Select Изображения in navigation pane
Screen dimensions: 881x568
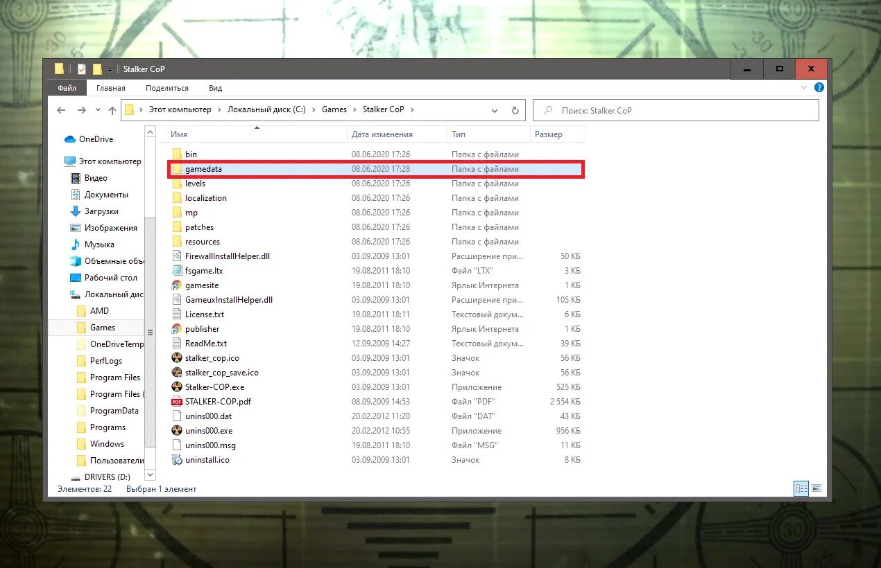[104, 228]
